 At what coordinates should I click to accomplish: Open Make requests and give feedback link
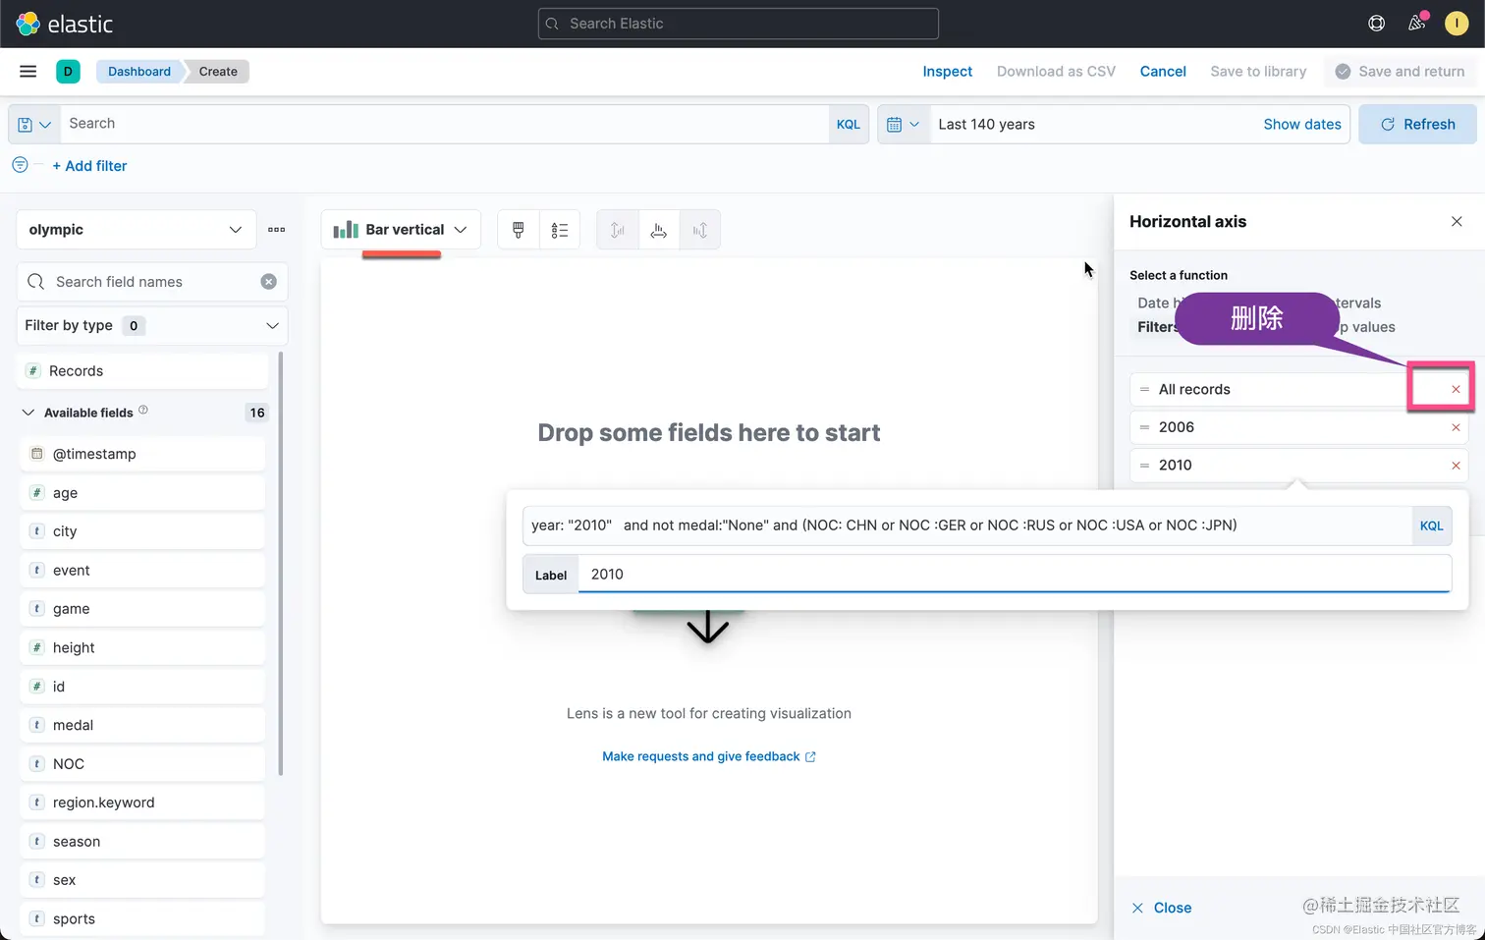click(x=709, y=756)
